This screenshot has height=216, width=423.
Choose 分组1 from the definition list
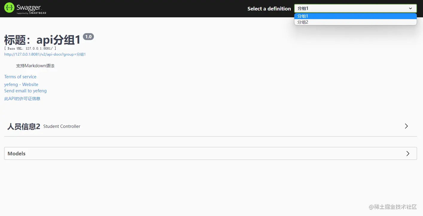(355, 16)
